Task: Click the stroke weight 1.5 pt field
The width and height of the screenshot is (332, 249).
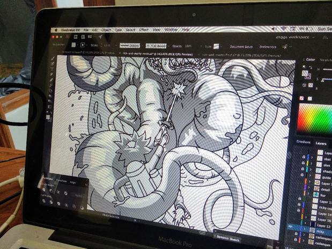Action: coord(107,46)
